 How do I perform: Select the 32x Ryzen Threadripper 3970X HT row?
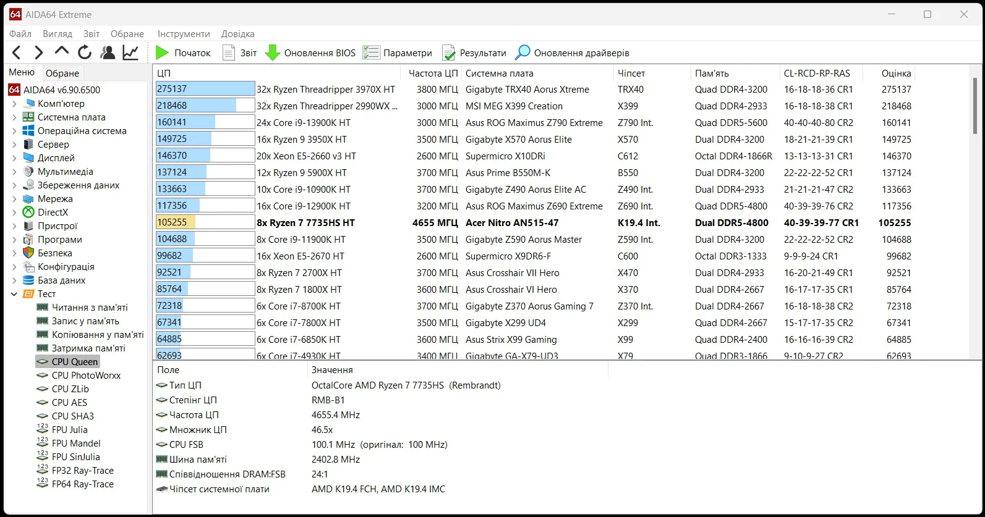click(534, 90)
